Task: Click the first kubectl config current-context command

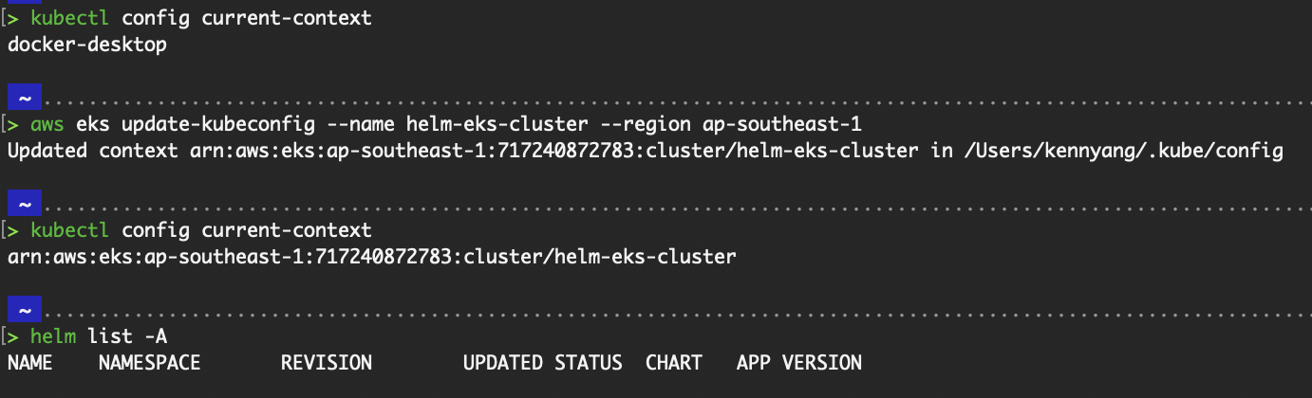Action: [201, 18]
